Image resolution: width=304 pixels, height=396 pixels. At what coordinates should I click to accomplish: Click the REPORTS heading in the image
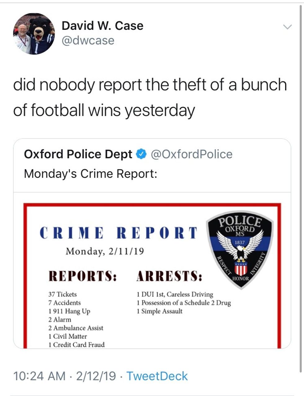point(83,276)
